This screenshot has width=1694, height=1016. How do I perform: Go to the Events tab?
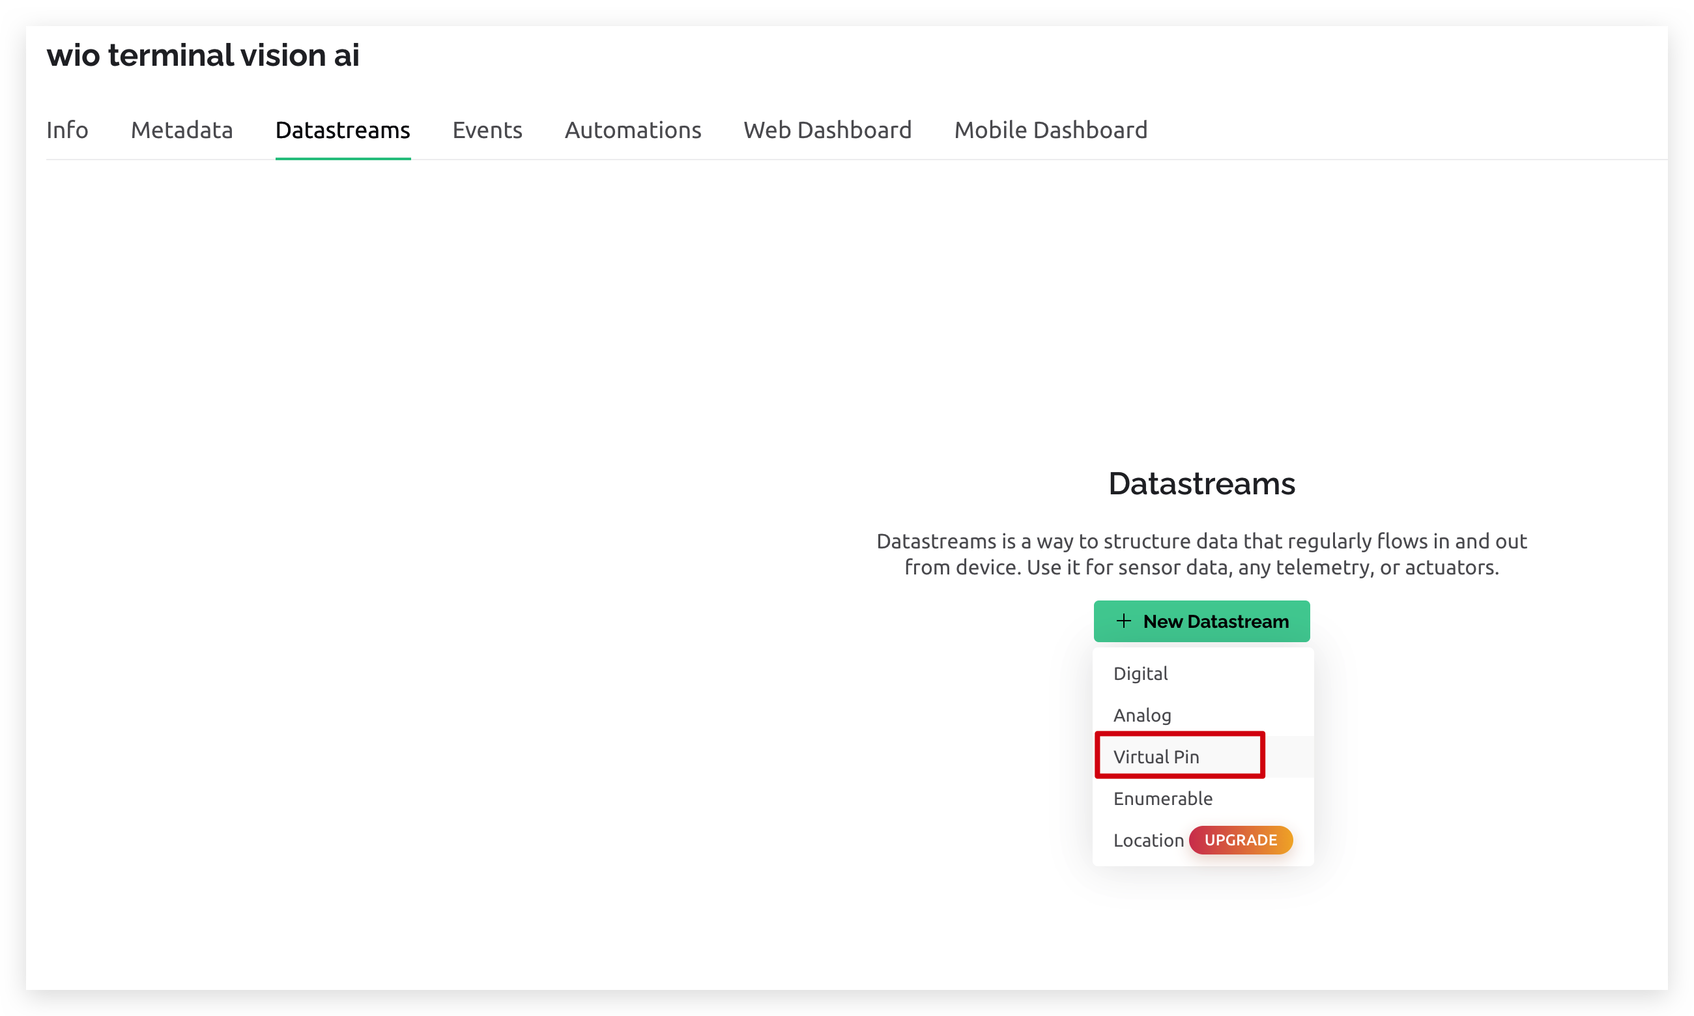487,130
